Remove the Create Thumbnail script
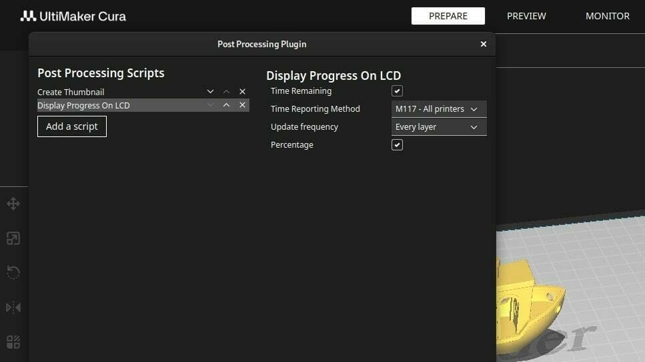The image size is (645, 362). pyautogui.click(x=242, y=92)
